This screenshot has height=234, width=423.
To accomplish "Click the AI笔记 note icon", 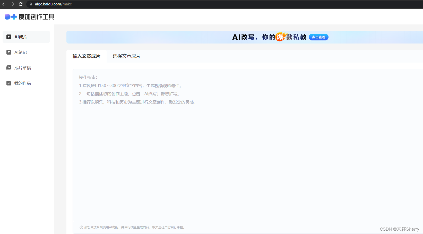I will click(9, 52).
